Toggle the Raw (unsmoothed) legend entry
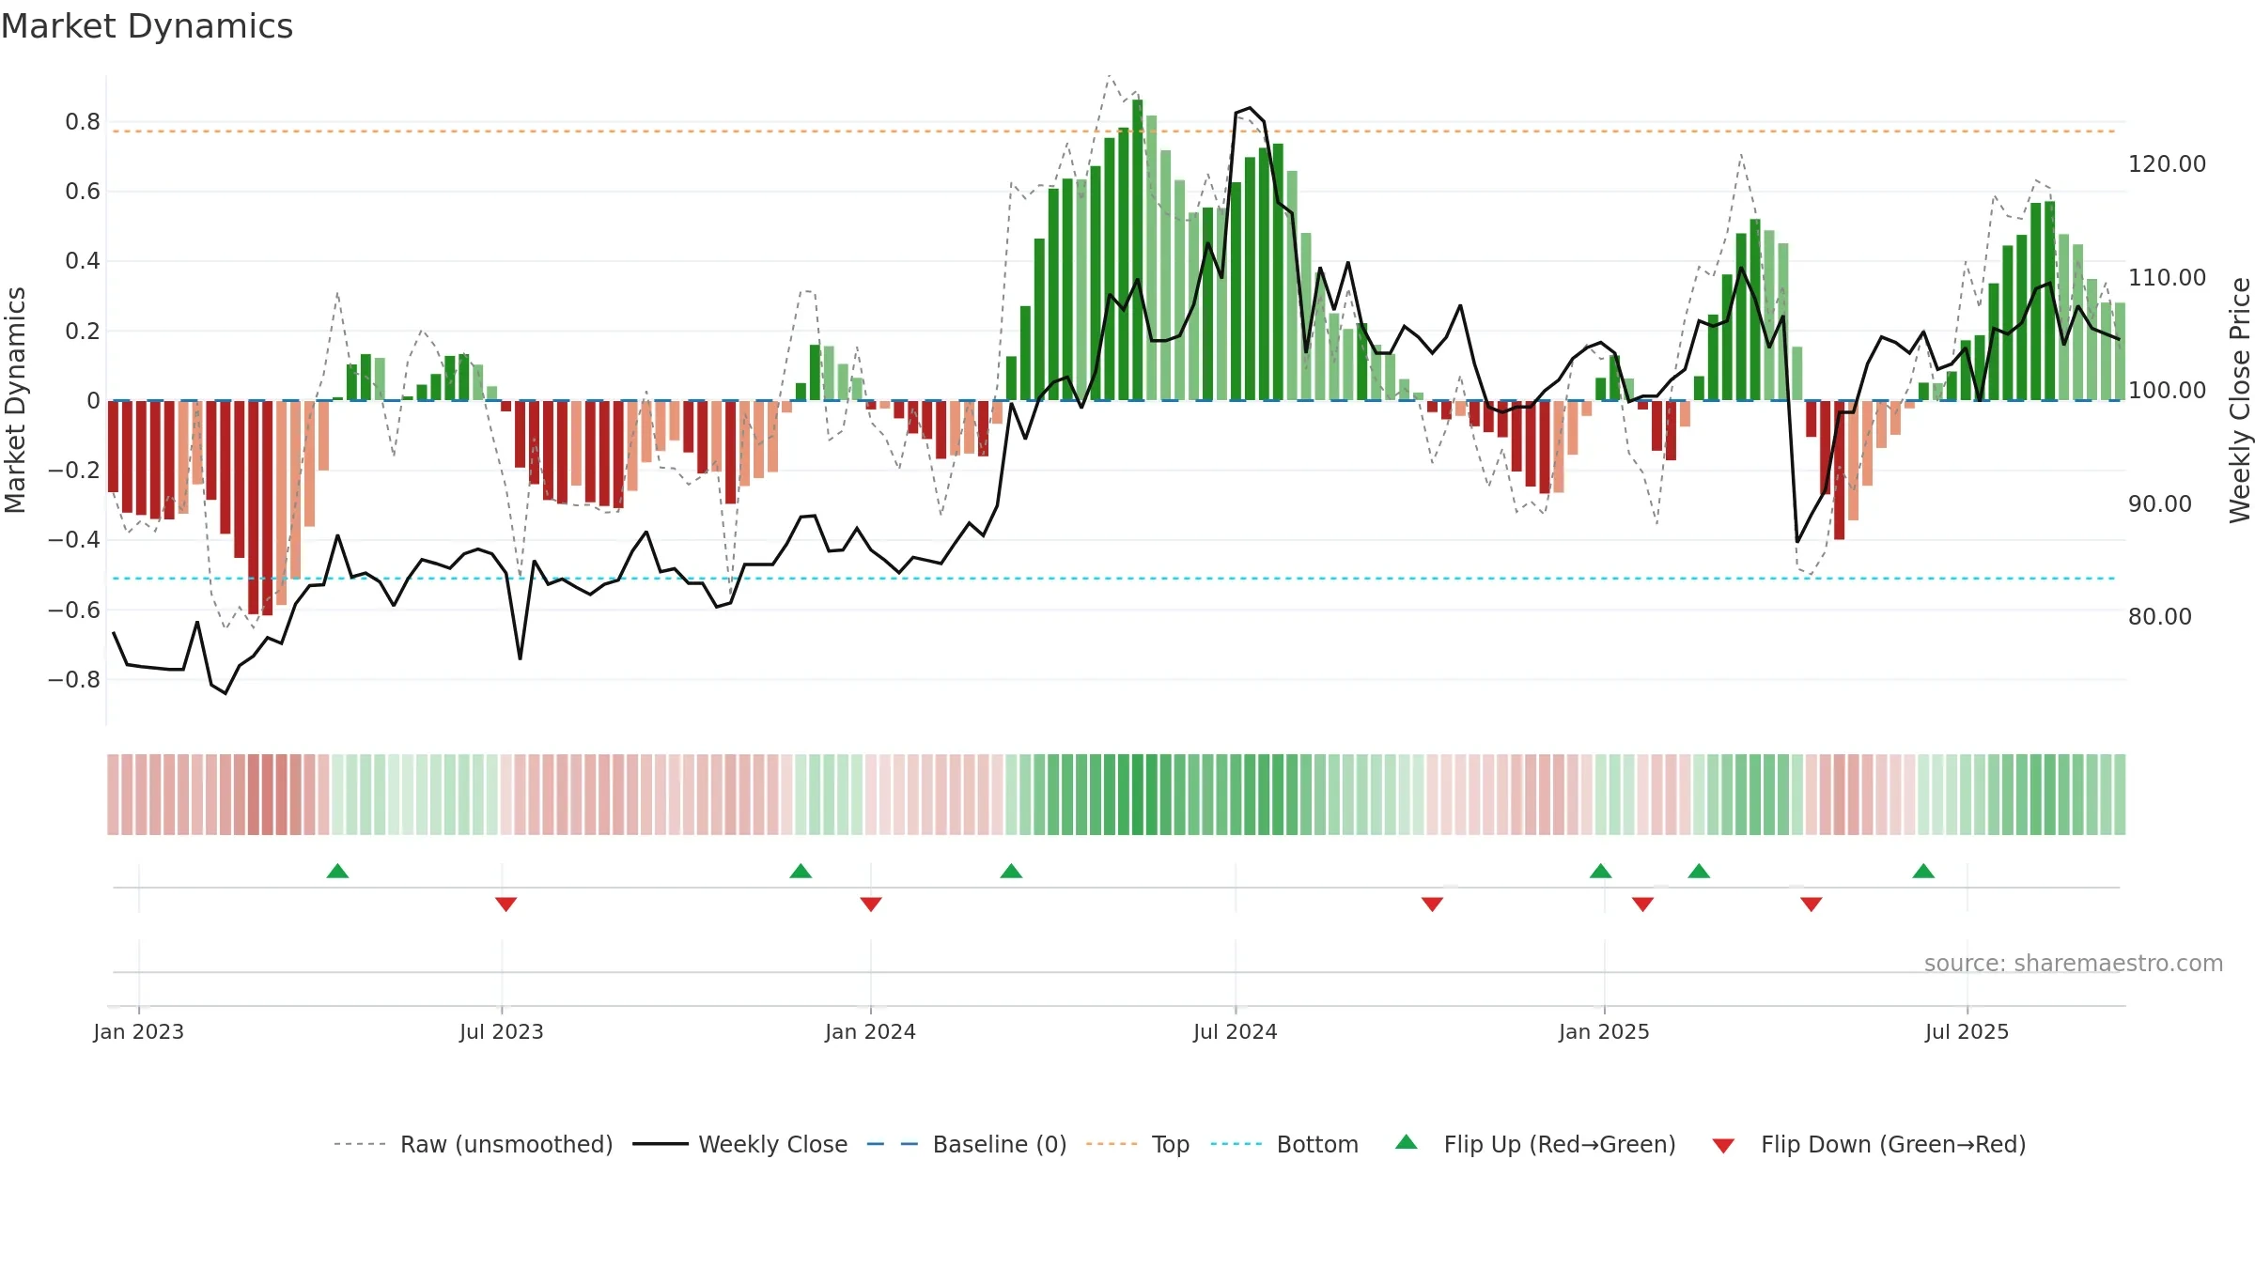2255x1268 pixels. [474, 1144]
